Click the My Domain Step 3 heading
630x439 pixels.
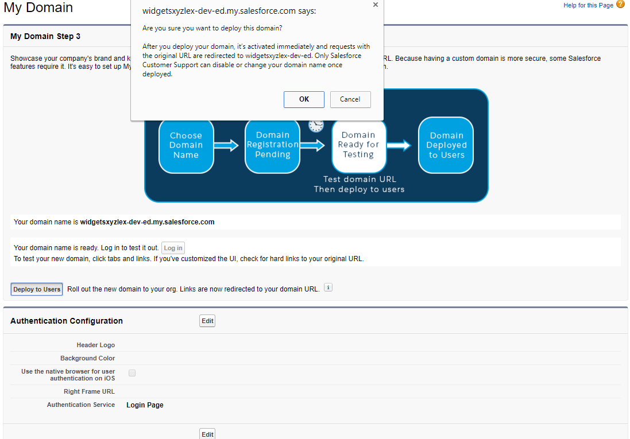[45, 37]
